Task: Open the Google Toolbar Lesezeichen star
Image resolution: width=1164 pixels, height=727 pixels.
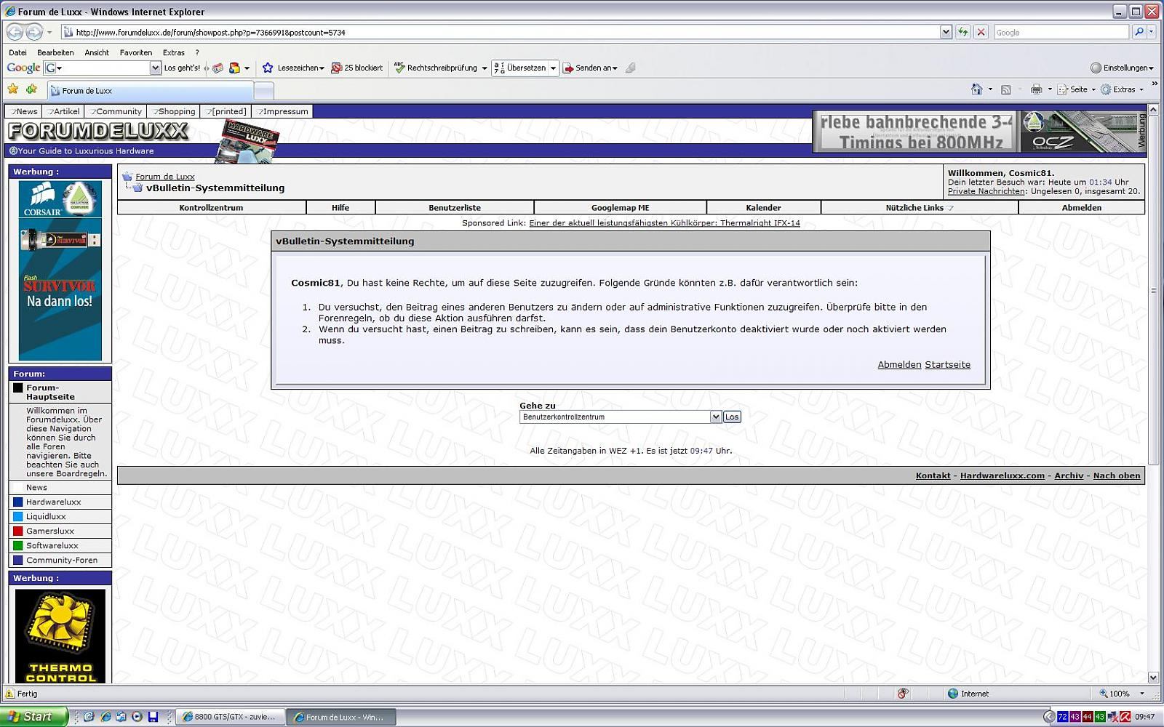Action: (268, 68)
